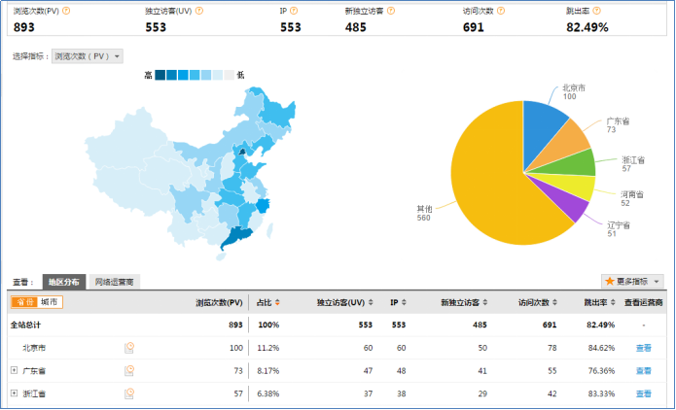Image resolution: width=676 pixels, height=410 pixels.
Task: Click help icon next to 浏览次数(PV)
Action: coord(66,11)
